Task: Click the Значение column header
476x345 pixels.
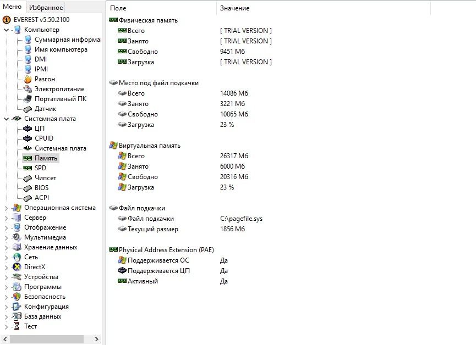Action: (234, 8)
